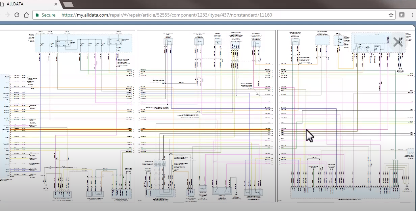Open the browser extension icon beside star
Screen dimensions: 416x211
[x=402, y=15]
